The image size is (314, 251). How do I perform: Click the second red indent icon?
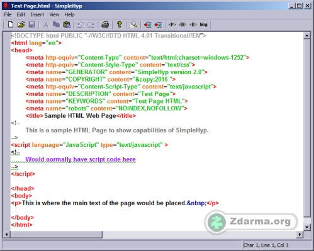[158, 25]
